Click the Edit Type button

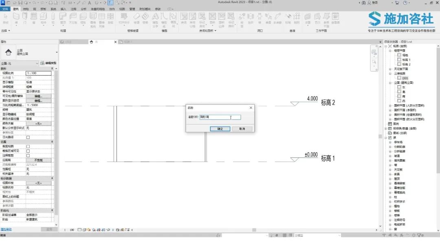[x=48, y=63]
